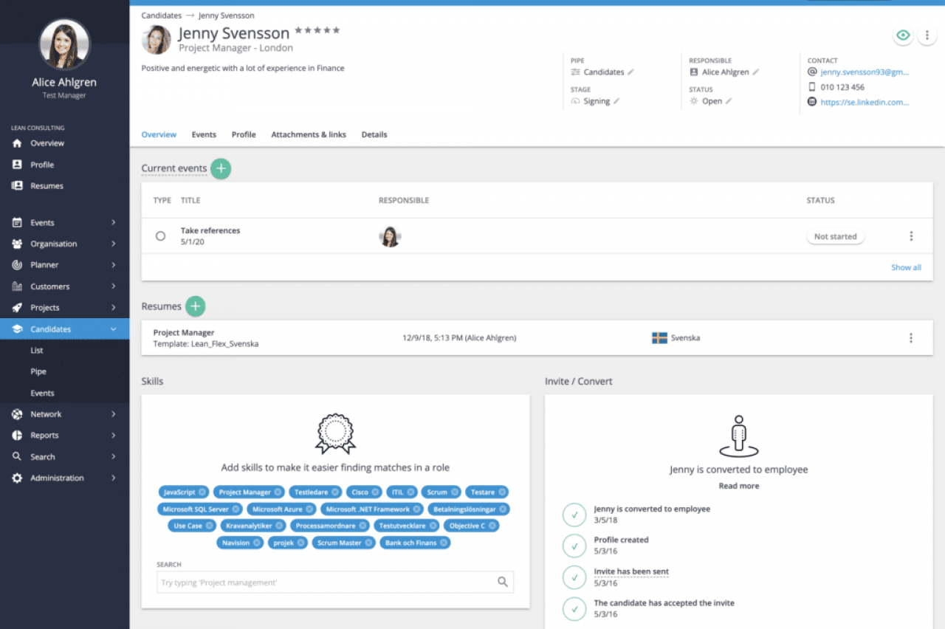This screenshot has height=629, width=945.
Task: Mark the Take references event circle
Action: click(x=160, y=236)
